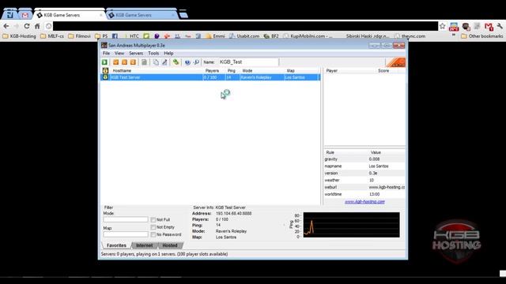Image resolution: width=506 pixels, height=284 pixels.
Task: Click the lock icon column header
Action: [105, 70]
